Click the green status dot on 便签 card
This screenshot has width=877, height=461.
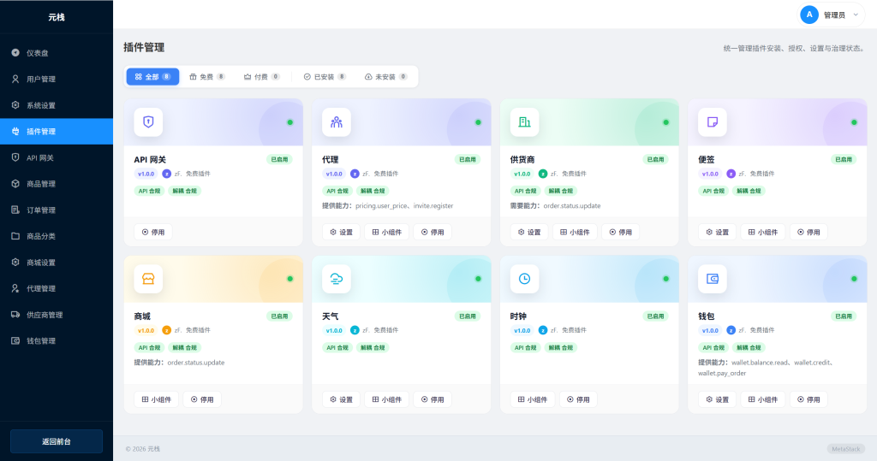coord(854,122)
